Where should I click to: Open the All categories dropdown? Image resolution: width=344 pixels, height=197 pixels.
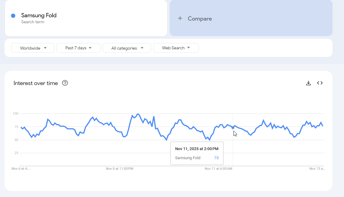127,48
